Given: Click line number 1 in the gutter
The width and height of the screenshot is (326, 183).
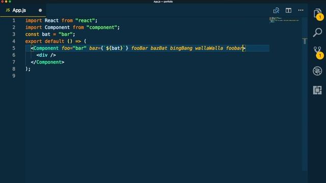Looking at the screenshot, I should 14,20.
